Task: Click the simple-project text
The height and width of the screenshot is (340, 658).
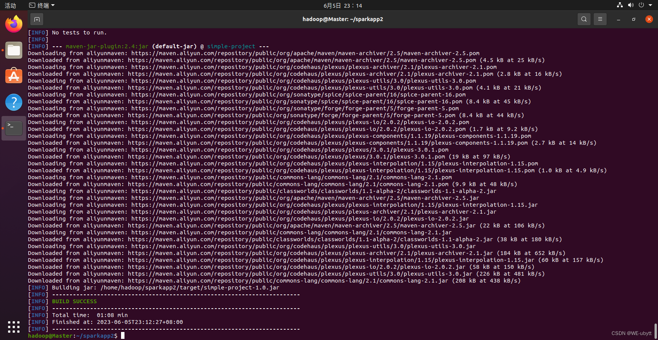Action: coord(231,46)
